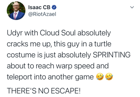Expand the tweet options chevron

tap(132, 7)
